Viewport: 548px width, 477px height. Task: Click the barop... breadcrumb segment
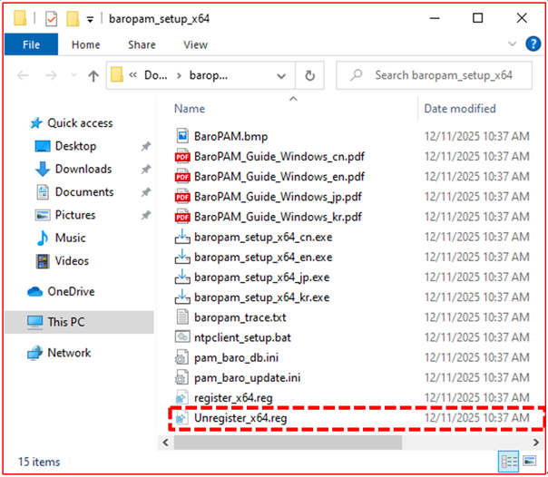tap(209, 75)
